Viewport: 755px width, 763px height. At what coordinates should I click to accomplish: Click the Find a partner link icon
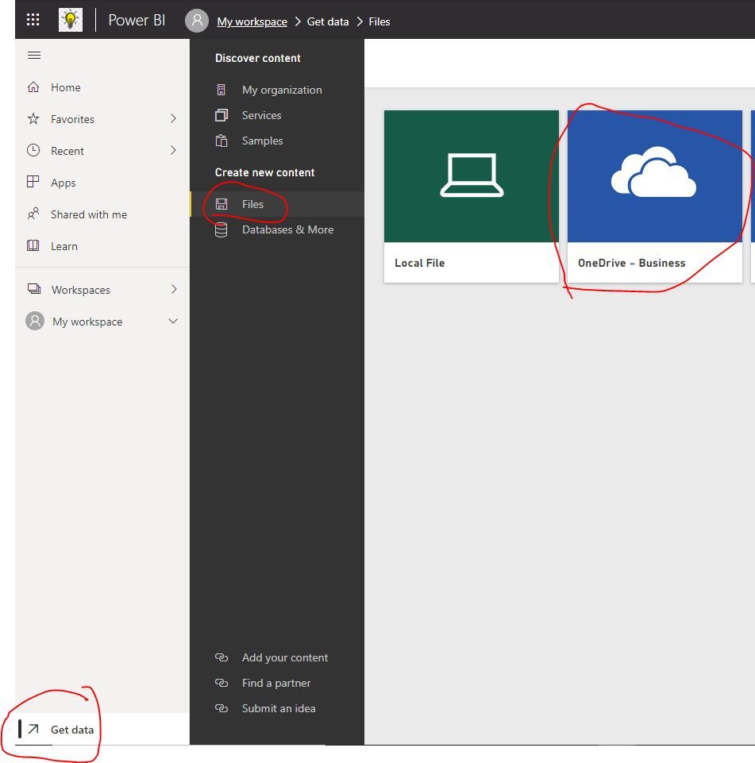click(221, 683)
